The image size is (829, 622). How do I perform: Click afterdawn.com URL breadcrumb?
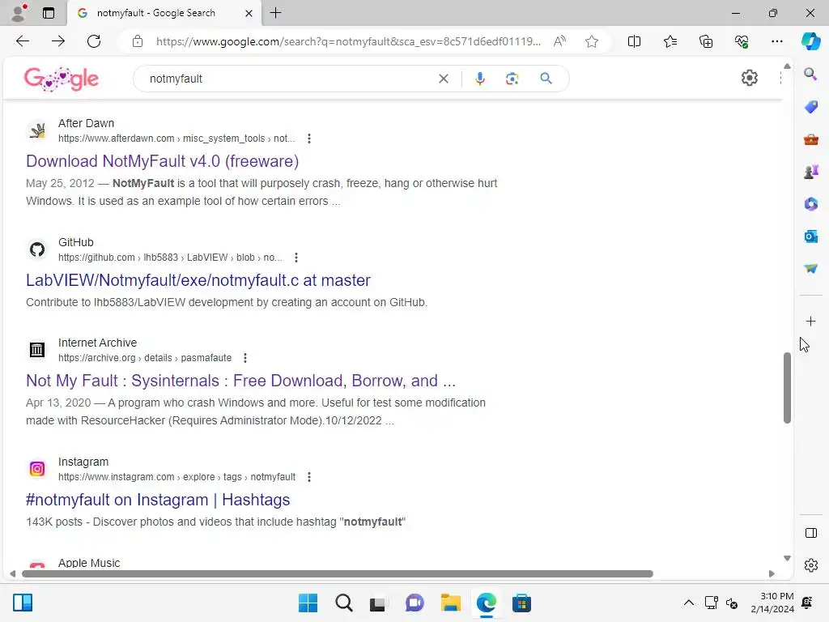click(x=176, y=138)
